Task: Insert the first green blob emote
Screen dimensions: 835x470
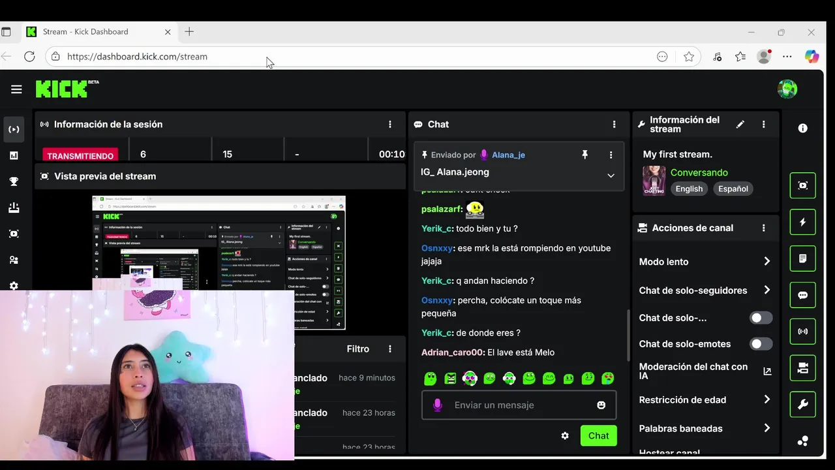Action: pyautogui.click(x=430, y=378)
